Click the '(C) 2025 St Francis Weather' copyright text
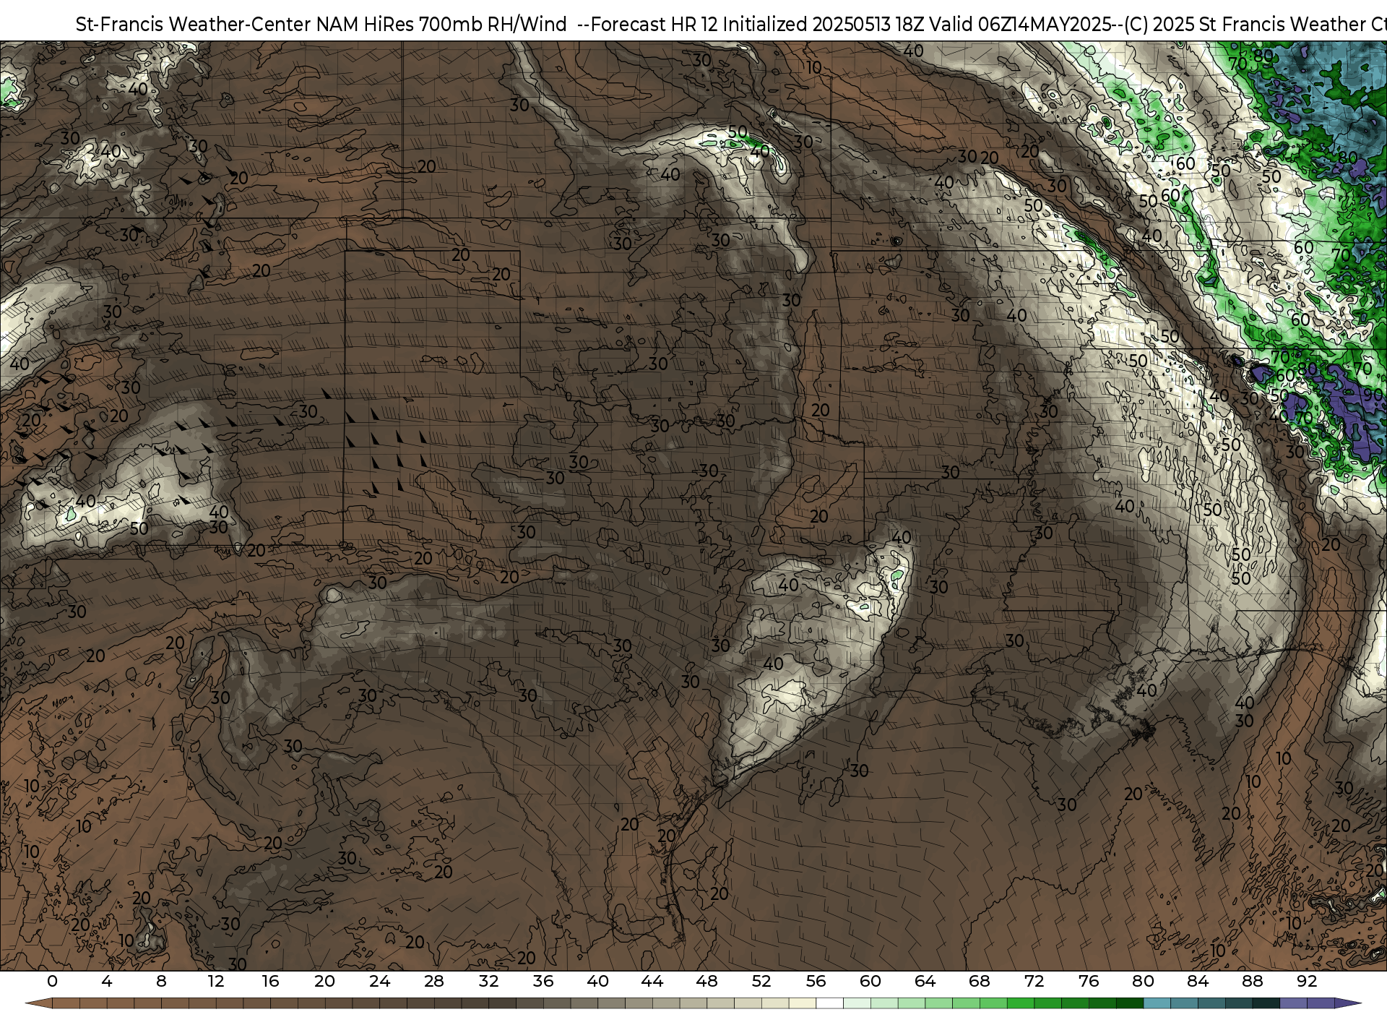Image resolution: width=1387 pixels, height=1012 pixels. [x=1246, y=24]
